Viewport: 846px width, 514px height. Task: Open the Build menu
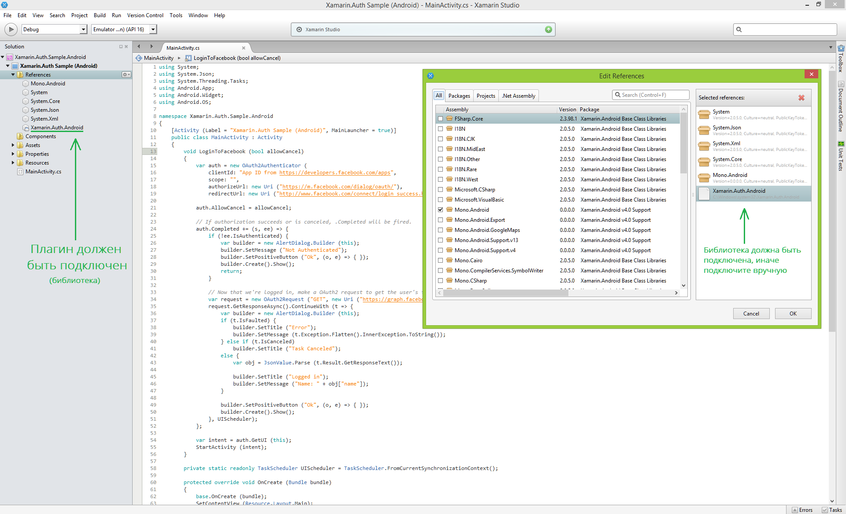[100, 15]
